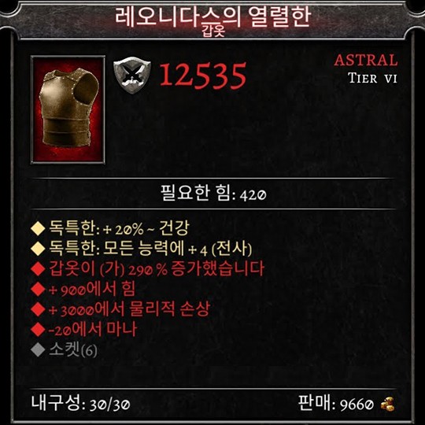Viewport: 425px width, 425px height.
Task: Click the 판매: 9660 sell price text
Action: (x=336, y=404)
